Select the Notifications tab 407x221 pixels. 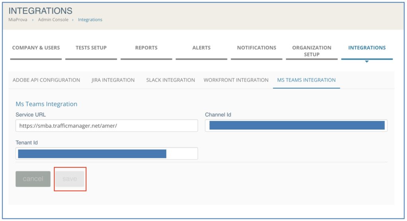[256, 48]
